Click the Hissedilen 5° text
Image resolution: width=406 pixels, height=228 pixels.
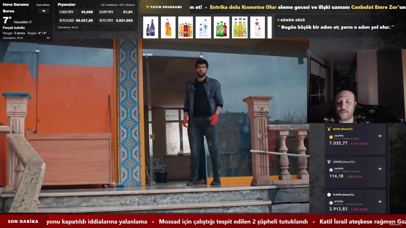click(23, 22)
